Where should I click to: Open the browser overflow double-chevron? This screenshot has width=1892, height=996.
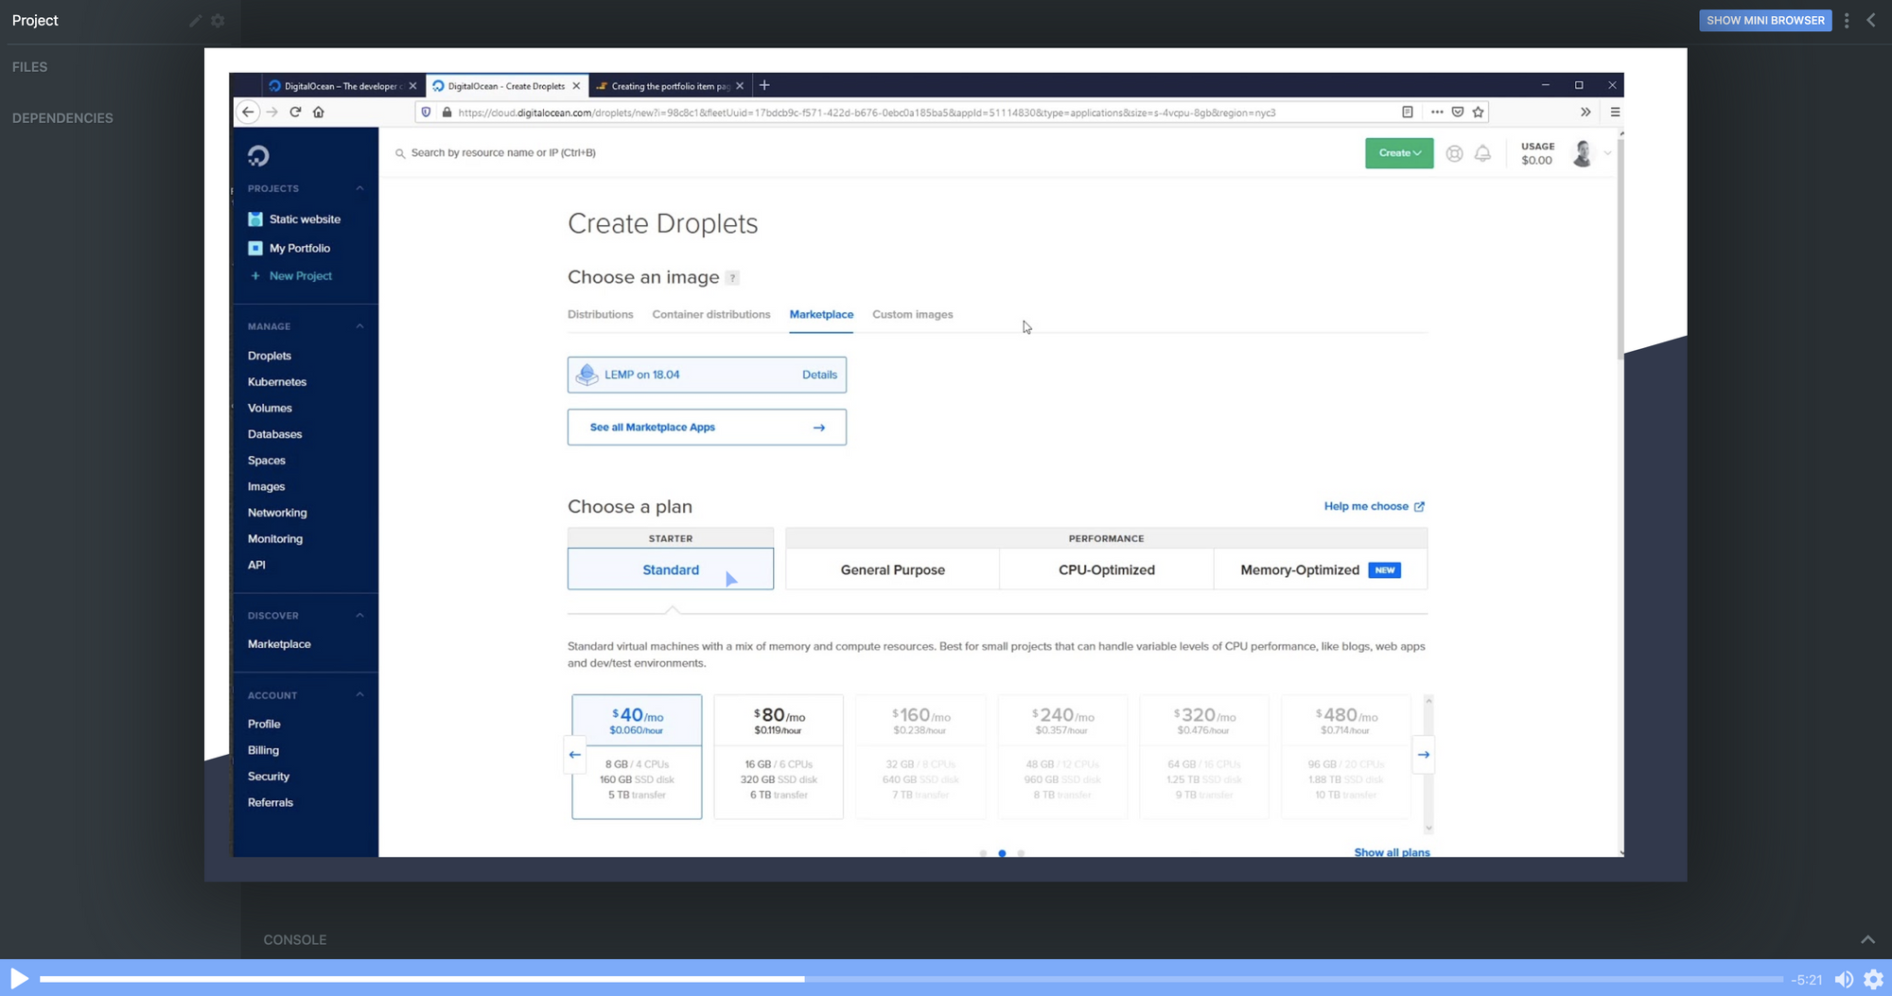pos(1585,112)
